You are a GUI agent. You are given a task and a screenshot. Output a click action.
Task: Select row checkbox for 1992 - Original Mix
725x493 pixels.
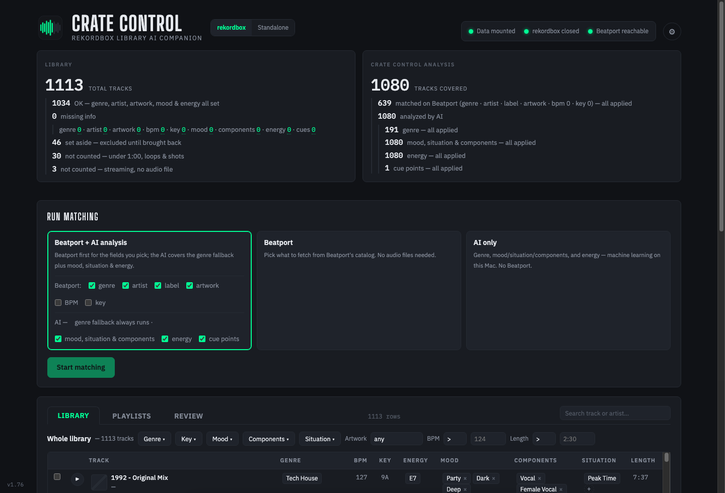coord(57,476)
